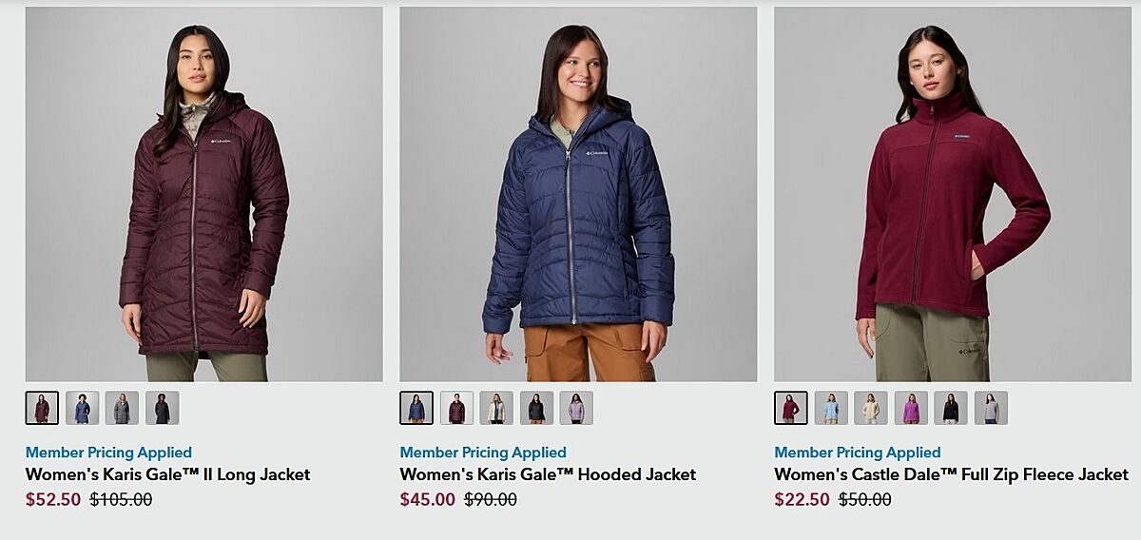Choose light blue swatch for Castle Dale Fleece
The image size is (1141, 540).
(831, 408)
